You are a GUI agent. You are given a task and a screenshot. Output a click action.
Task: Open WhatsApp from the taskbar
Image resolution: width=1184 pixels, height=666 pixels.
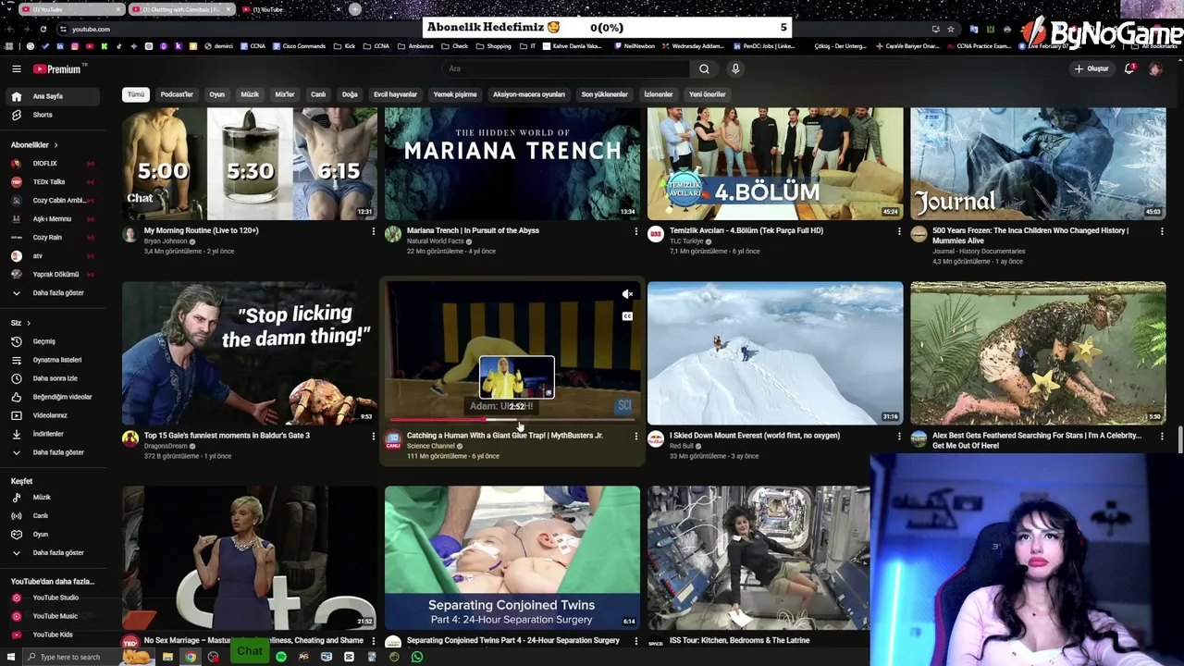[417, 657]
